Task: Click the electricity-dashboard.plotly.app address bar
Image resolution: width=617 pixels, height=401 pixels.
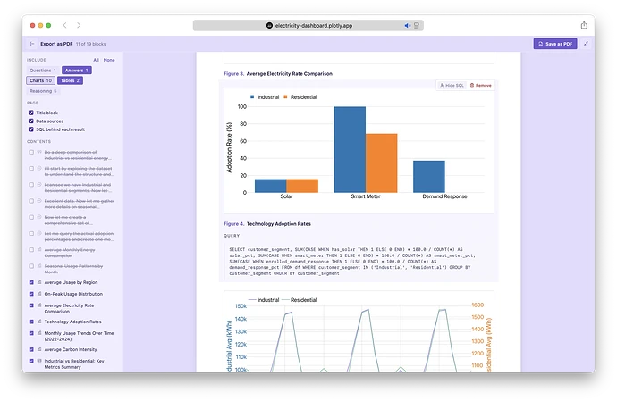Action: click(308, 26)
